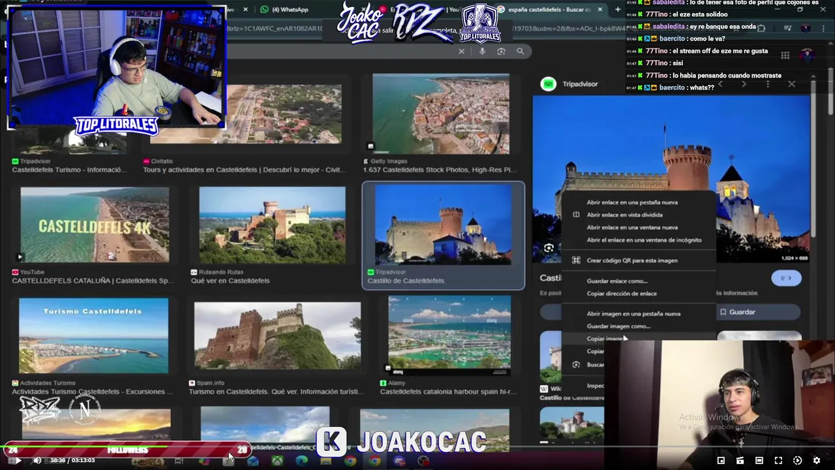Screen dimensions: 835x470
Task: Open picture-in-picture mini player icon
Action: (x=721, y=460)
